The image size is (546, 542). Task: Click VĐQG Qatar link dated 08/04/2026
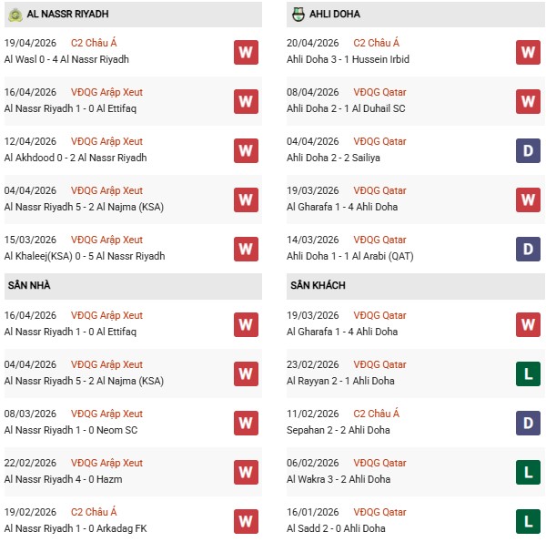pyautogui.click(x=379, y=92)
